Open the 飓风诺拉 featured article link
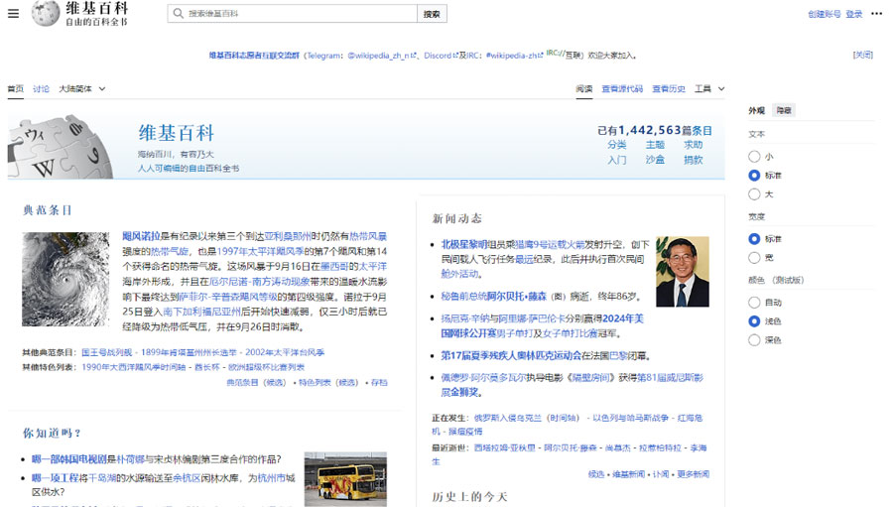Screen dimensions: 893x507 [141, 236]
